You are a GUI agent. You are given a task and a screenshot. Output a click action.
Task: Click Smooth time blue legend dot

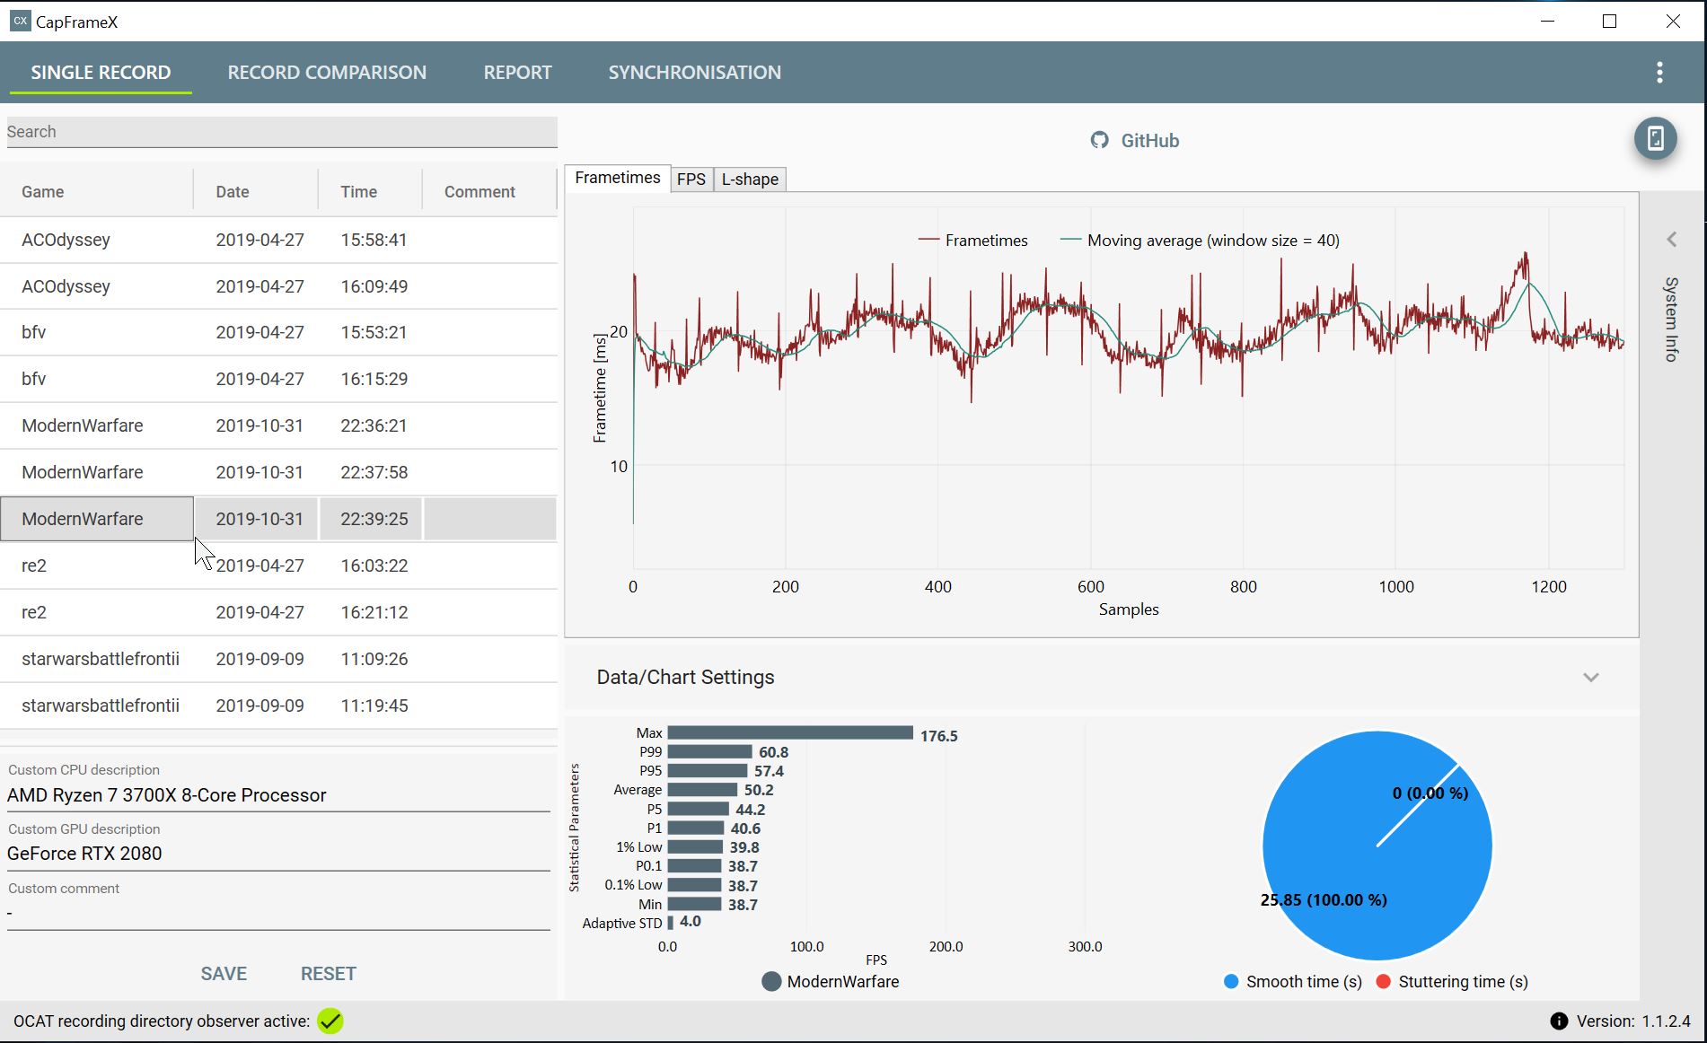click(1231, 982)
